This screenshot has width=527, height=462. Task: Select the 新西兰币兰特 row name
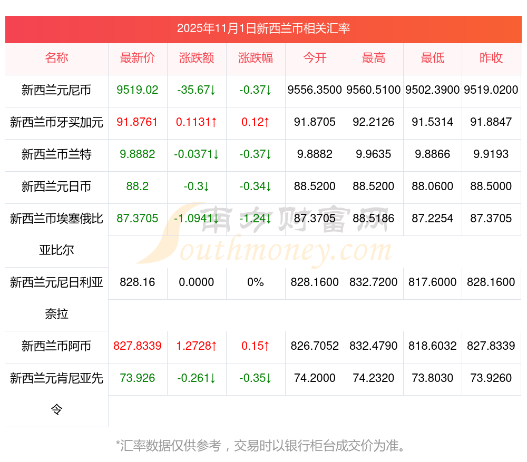coord(56,154)
